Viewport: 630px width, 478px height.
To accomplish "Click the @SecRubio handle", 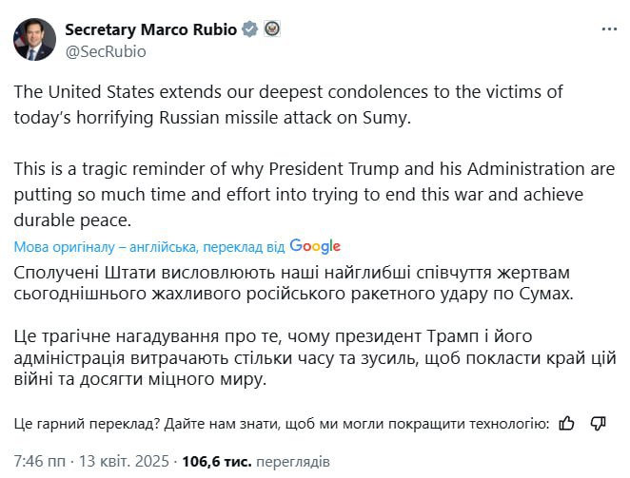I will point(106,51).
